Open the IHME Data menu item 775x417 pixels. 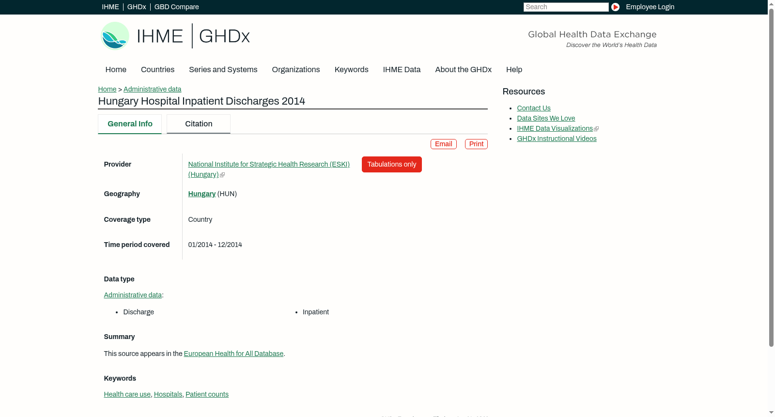(402, 70)
